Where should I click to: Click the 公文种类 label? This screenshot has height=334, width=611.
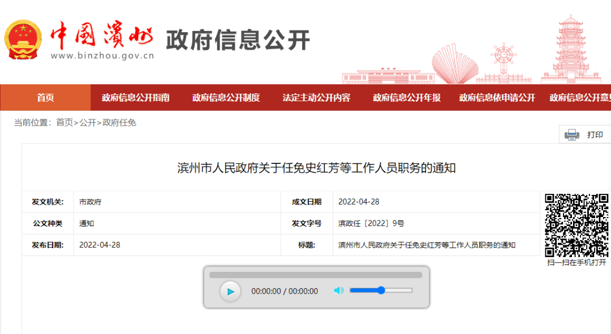[x=48, y=223]
